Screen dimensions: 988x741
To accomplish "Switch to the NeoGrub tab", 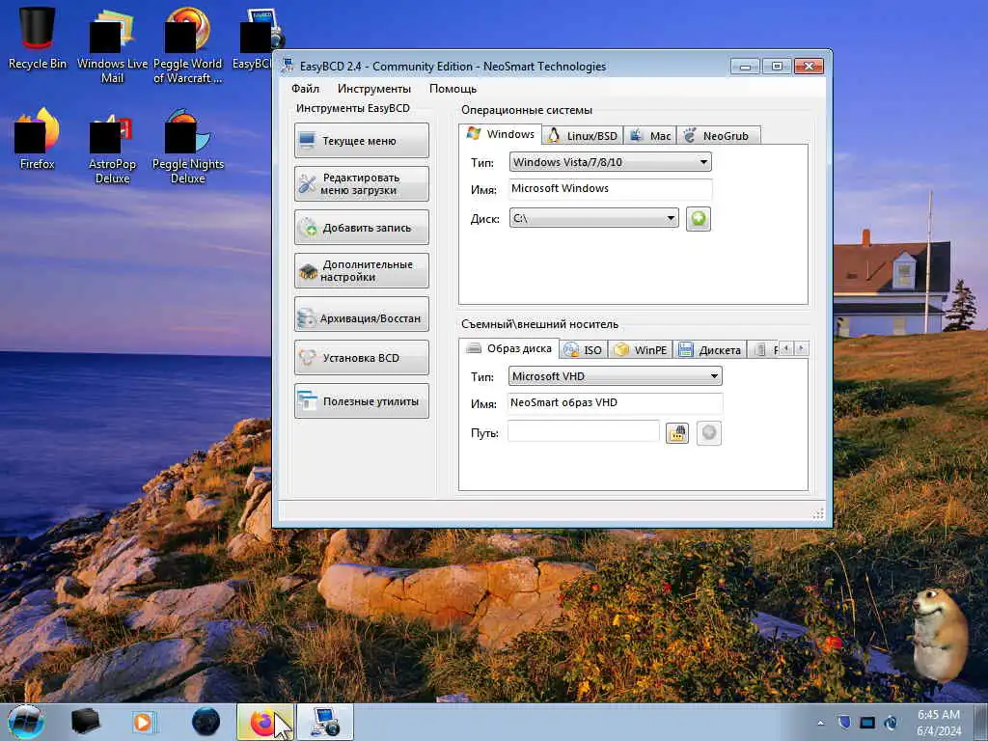I will (x=718, y=135).
